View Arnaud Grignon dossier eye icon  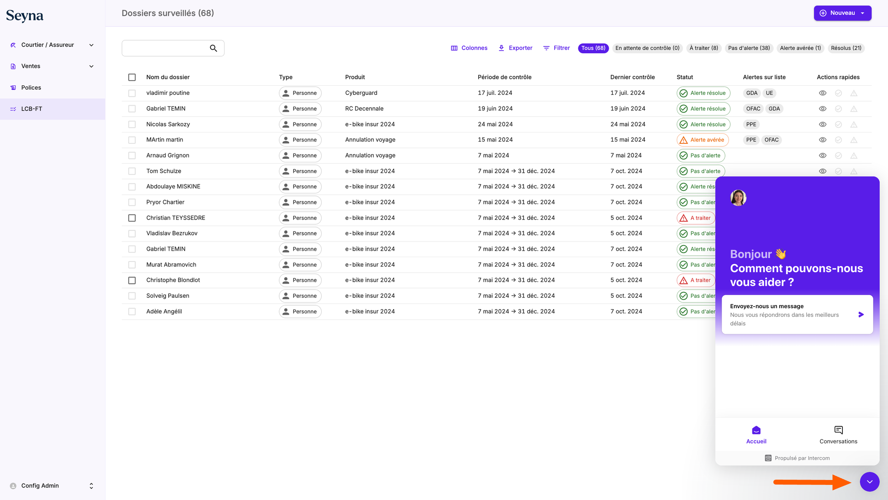(823, 155)
